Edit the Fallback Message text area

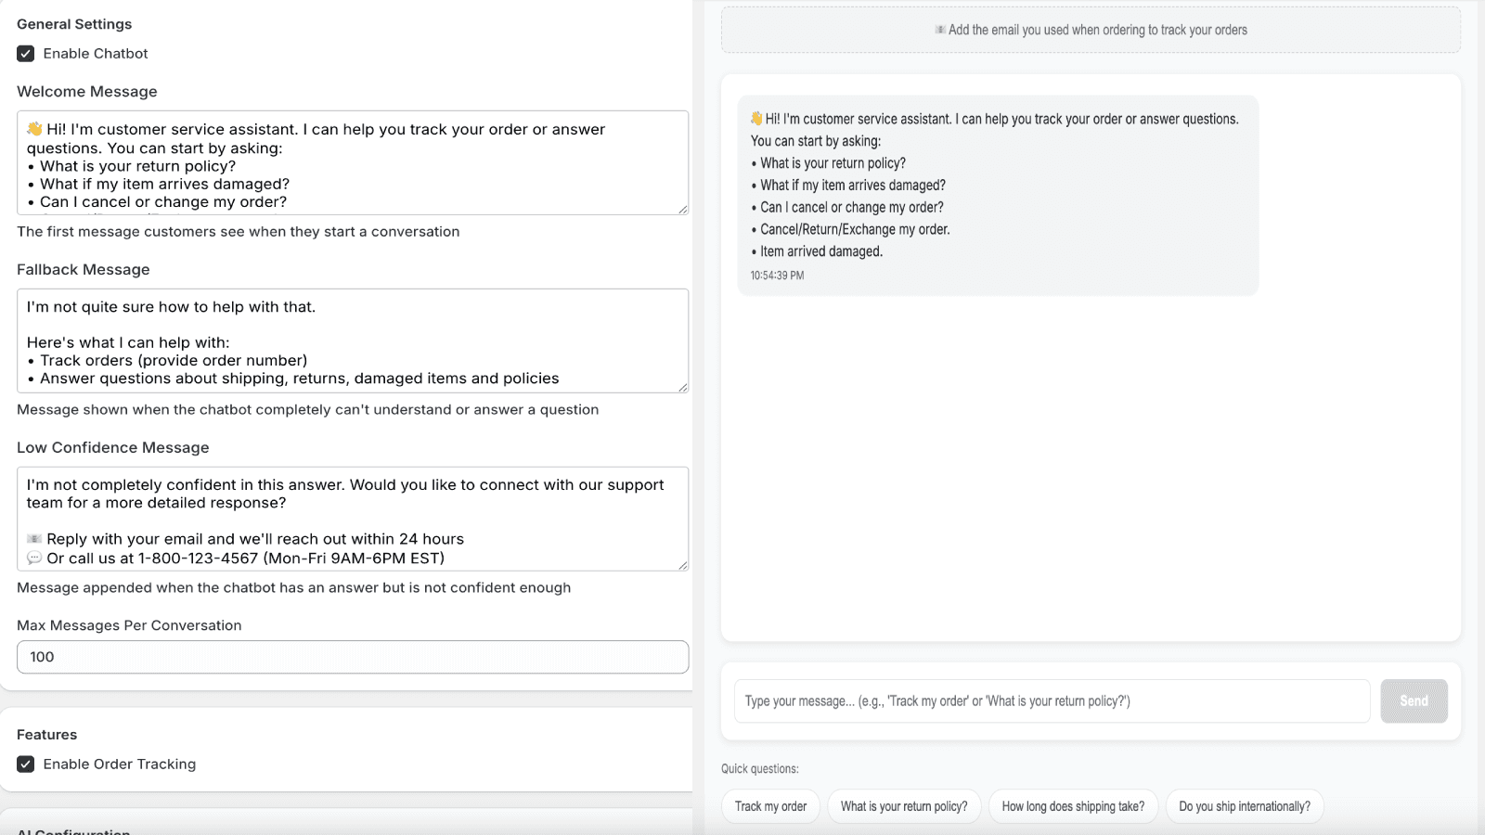point(353,341)
